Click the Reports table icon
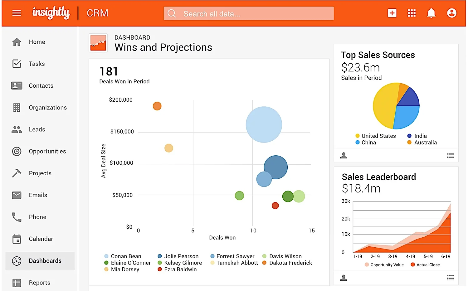 [x=17, y=283]
